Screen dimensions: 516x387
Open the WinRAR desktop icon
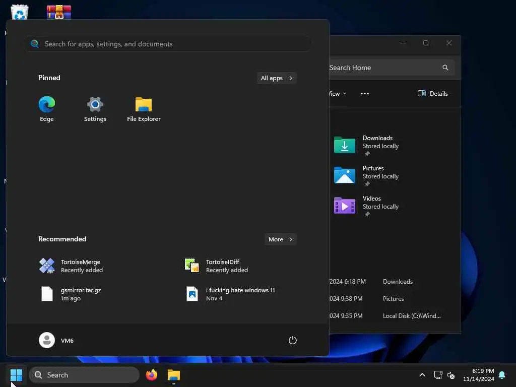(59, 12)
